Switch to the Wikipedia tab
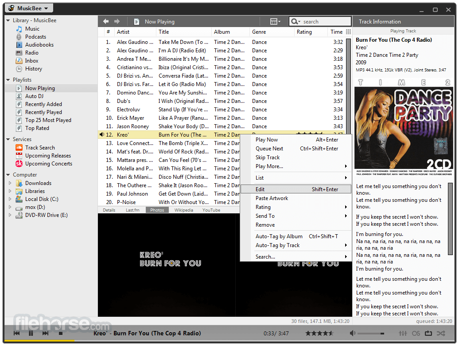Image resolution: width=459 pixels, height=346 pixels. [x=183, y=210]
